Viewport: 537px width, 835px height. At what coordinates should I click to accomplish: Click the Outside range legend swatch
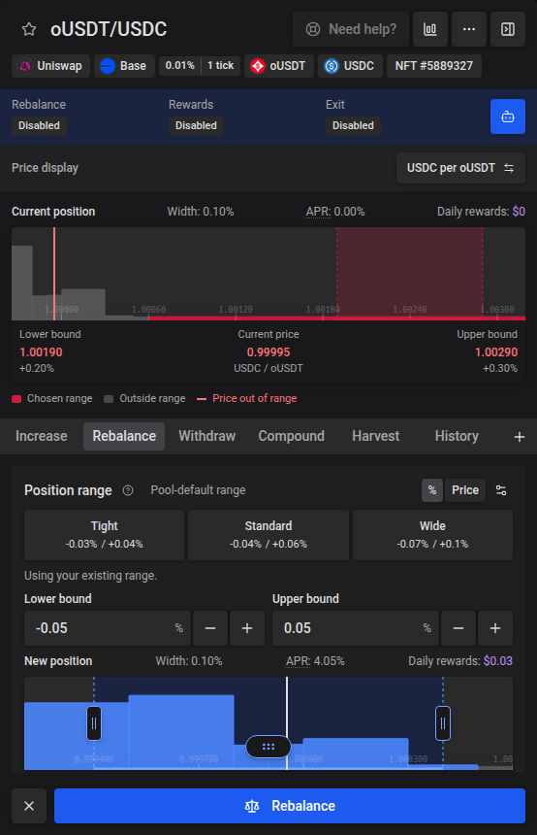tap(109, 399)
